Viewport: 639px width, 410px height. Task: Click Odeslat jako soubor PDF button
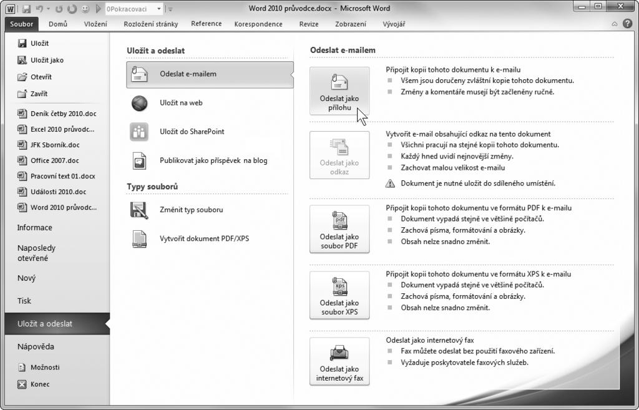pyautogui.click(x=339, y=229)
